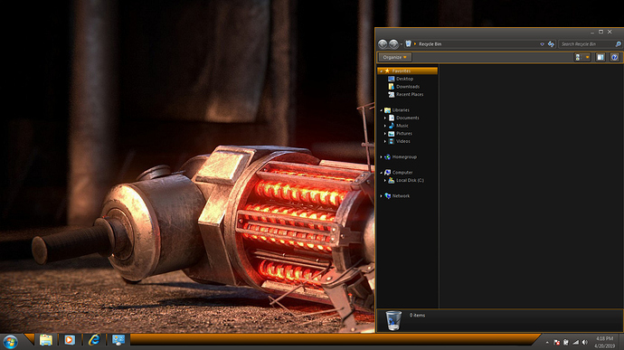
Task: Open the volume speaker icon in tray
Action: pyautogui.click(x=584, y=343)
